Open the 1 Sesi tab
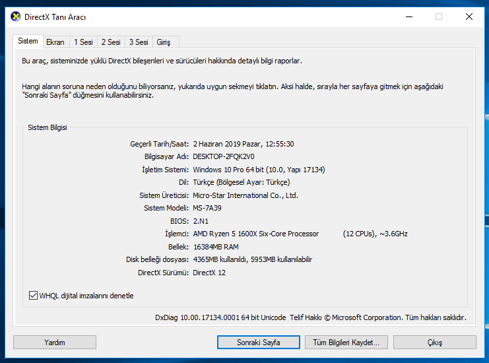 coord(83,42)
